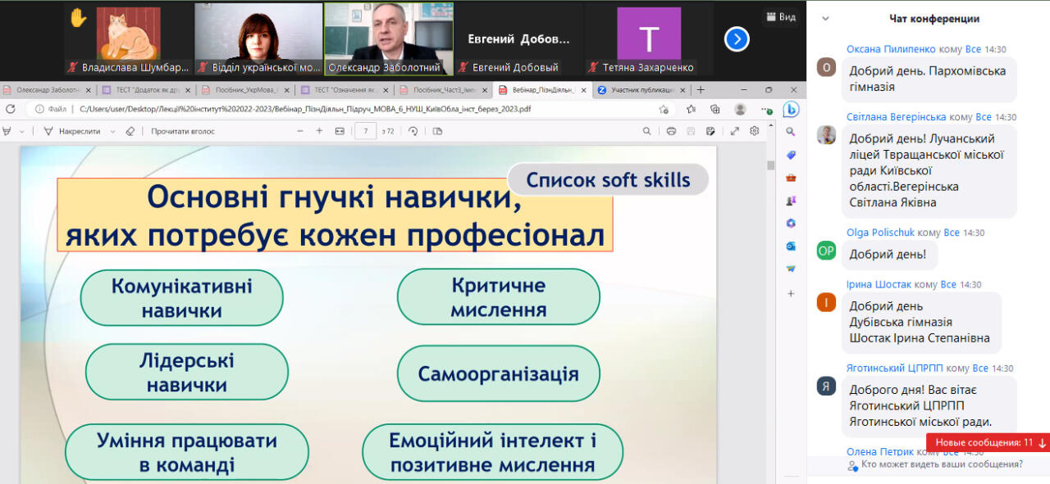Open draw tool options arrow
This screenshot has height=484, width=1050.
pyautogui.click(x=112, y=131)
